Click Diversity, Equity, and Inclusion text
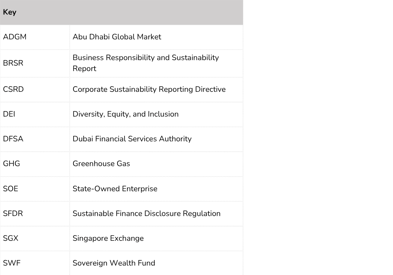Viewport: 393px width, 275px height. [126, 114]
